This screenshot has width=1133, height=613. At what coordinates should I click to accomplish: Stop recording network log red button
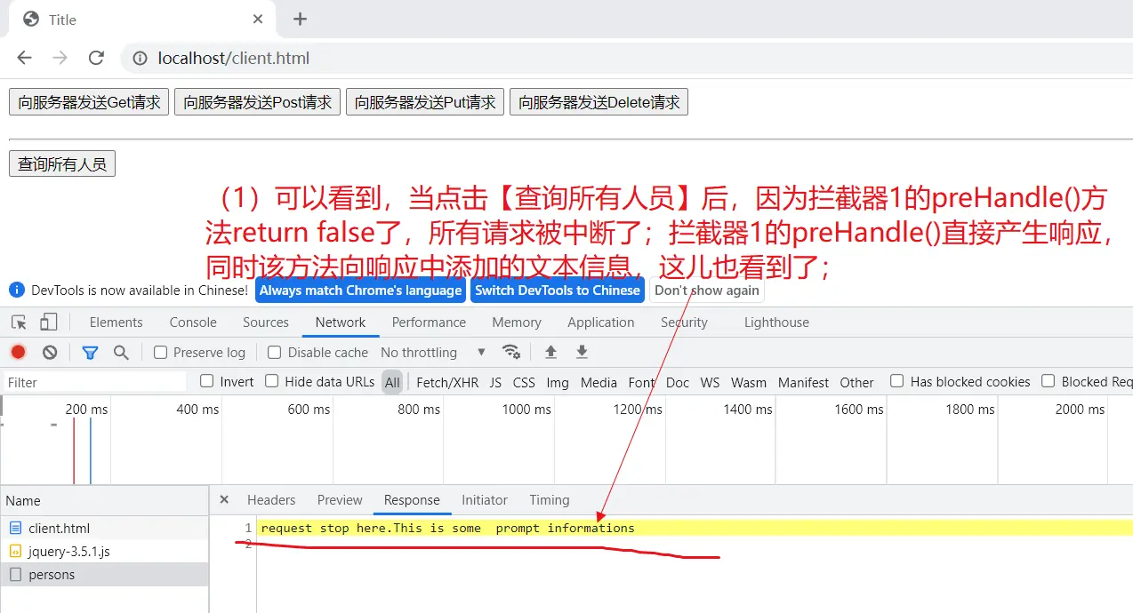(18, 353)
